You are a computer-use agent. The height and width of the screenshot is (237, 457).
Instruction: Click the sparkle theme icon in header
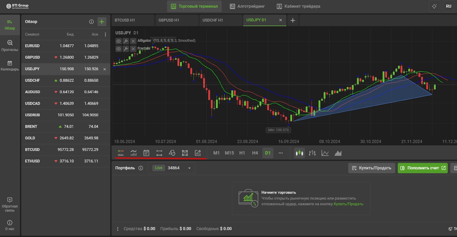(x=434, y=6)
